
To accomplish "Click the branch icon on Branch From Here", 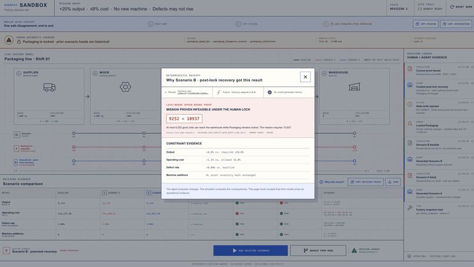I will pos(305,251).
